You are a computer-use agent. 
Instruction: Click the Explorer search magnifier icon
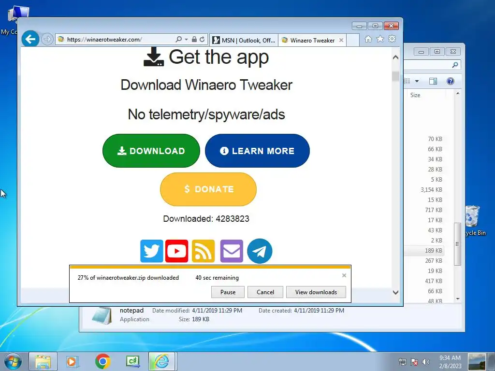coord(455,65)
